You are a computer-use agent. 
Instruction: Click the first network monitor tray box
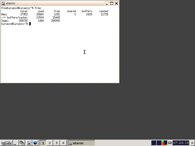(154, 143)
